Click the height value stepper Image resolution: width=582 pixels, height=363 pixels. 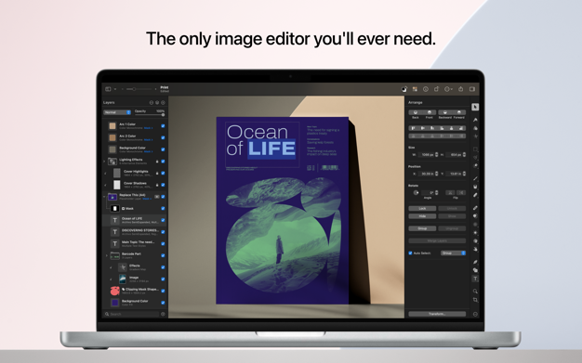click(x=464, y=155)
